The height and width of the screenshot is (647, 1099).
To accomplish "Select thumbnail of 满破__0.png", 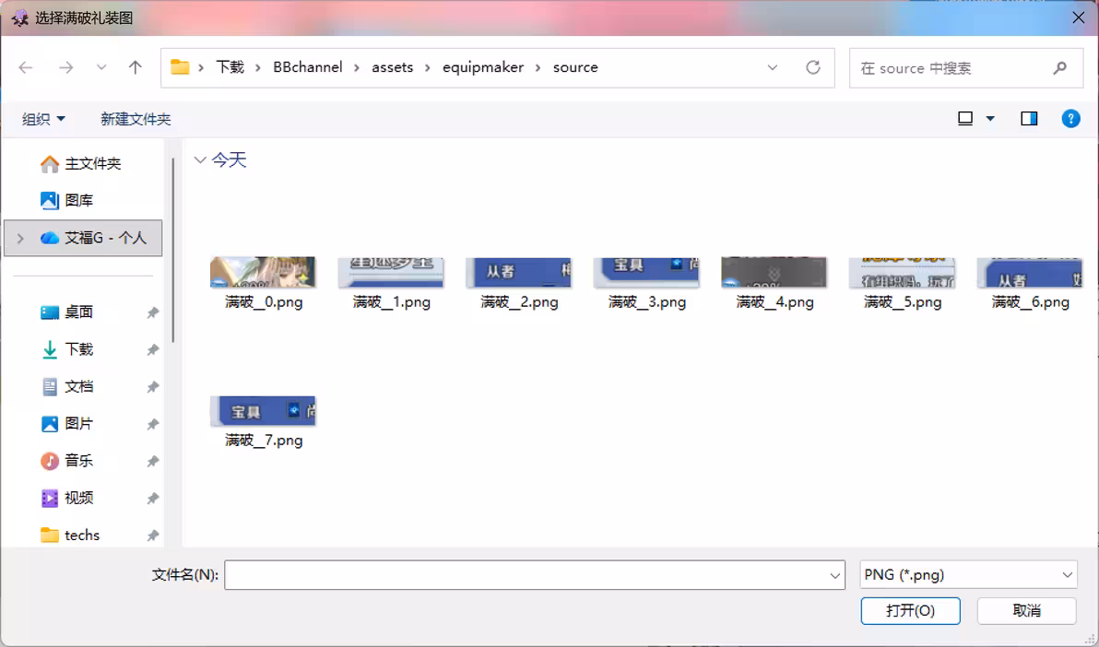I will (x=263, y=272).
